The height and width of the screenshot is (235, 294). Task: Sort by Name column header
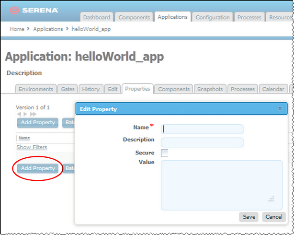pyautogui.click(x=24, y=138)
